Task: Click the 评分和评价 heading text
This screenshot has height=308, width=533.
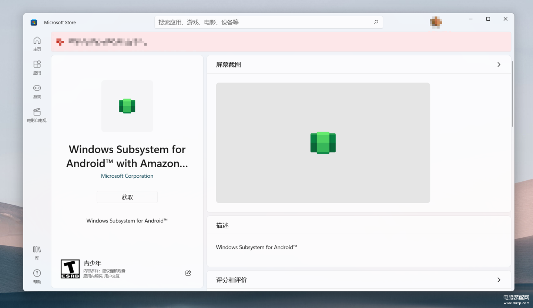Action: pyautogui.click(x=232, y=280)
